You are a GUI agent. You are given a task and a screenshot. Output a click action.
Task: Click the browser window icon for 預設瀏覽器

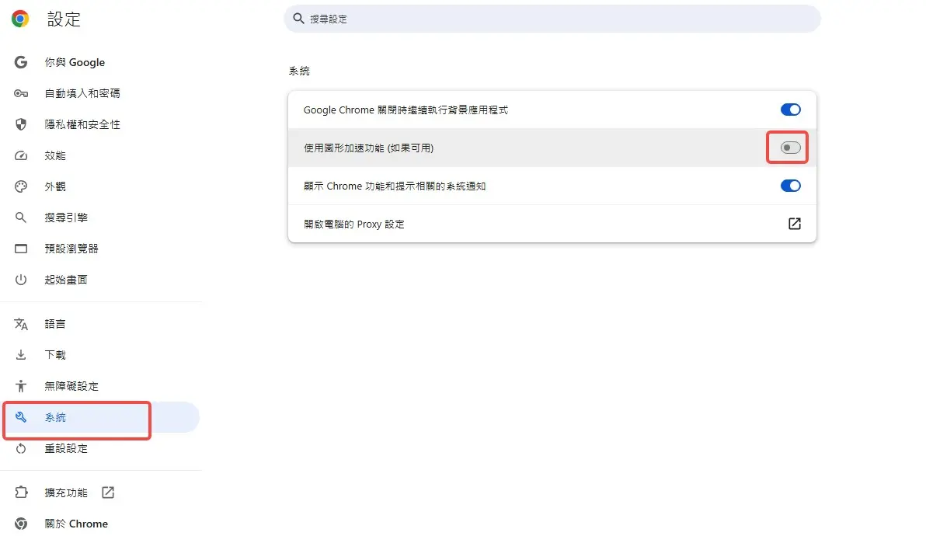click(x=21, y=249)
